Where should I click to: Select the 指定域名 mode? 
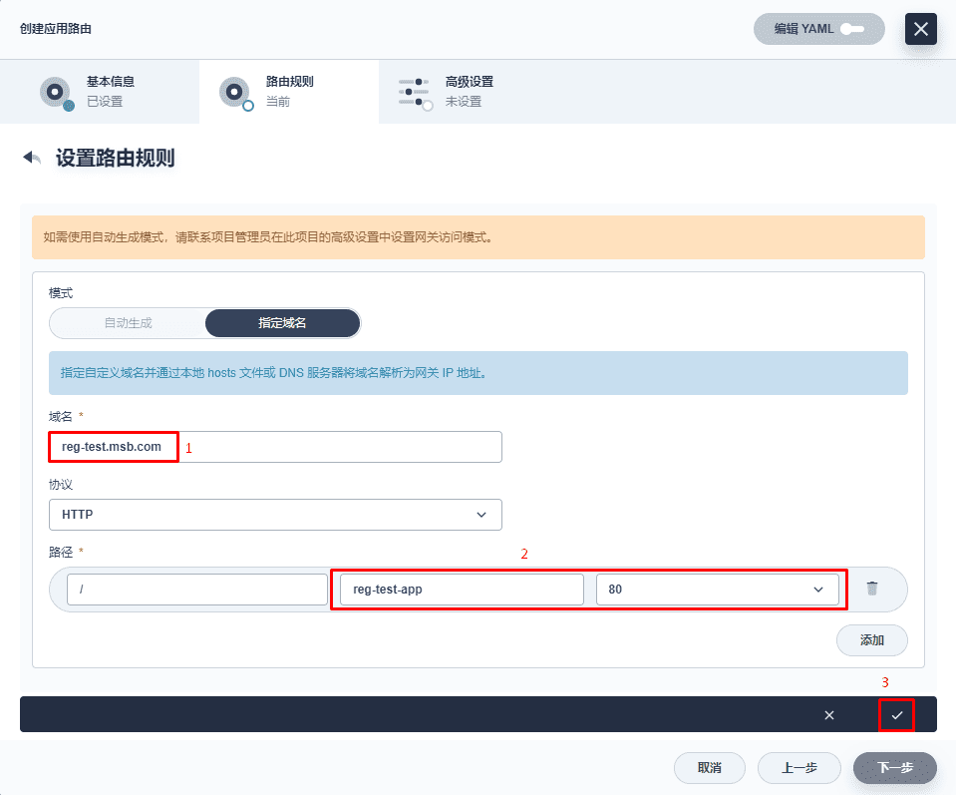click(x=282, y=323)
